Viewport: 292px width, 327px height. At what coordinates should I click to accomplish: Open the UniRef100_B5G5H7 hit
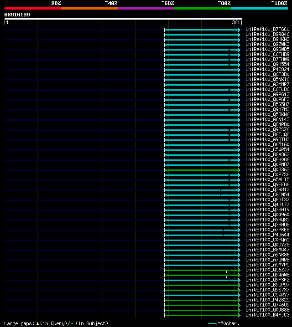(x=267, y=104)
